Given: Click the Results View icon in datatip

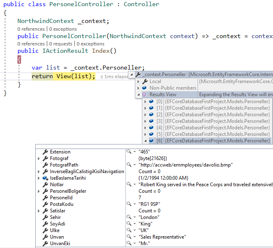Looking at the screenshot, I should pyautogui.click(x=144, y=95).
